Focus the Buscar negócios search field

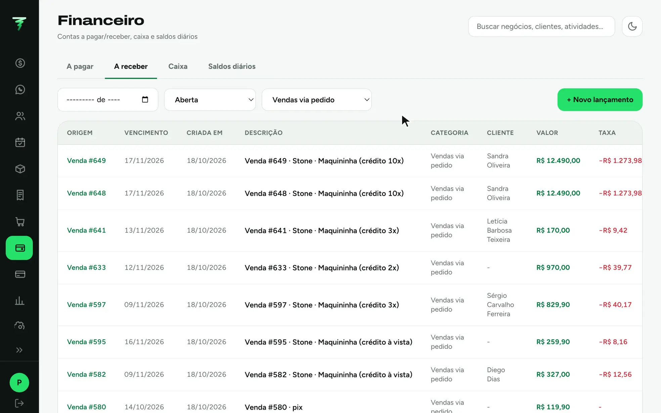coord(541,26)
